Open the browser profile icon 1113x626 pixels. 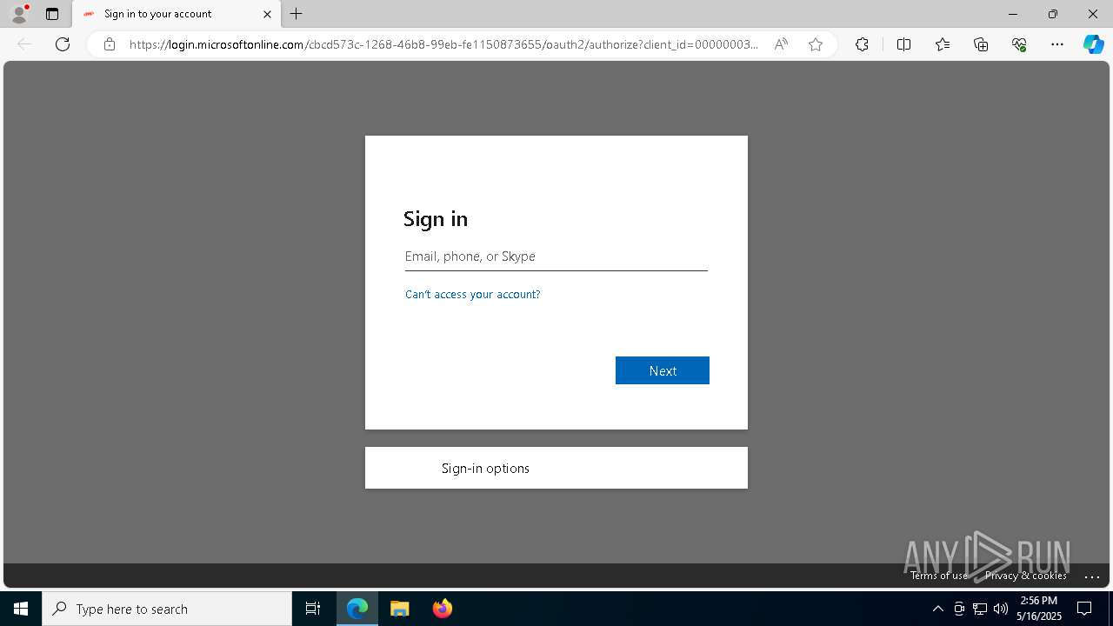pyautogui.click(x=19, y=13)
